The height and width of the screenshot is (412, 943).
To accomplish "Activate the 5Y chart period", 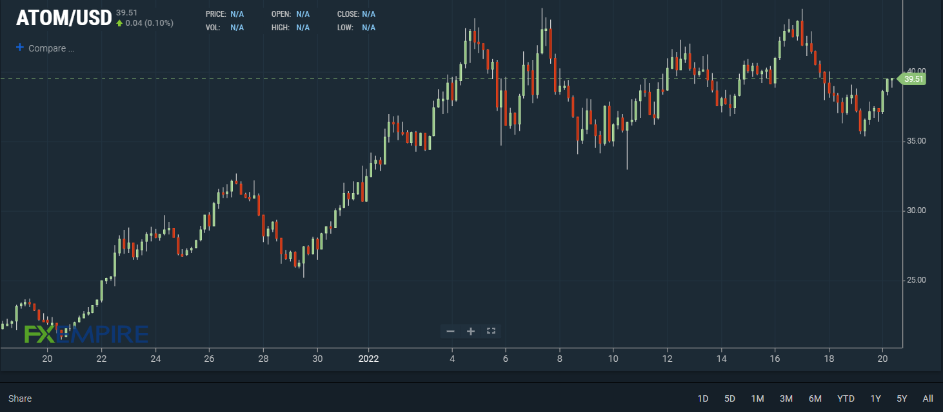I will point(900,398).
